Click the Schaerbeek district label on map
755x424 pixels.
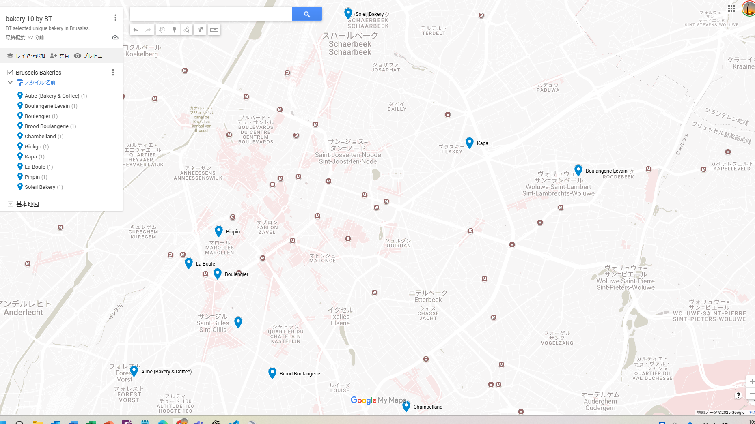(350, 44)
